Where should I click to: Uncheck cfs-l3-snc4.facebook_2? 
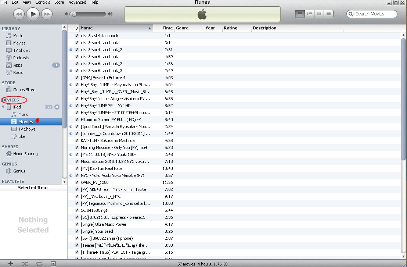tap(77, 50)
